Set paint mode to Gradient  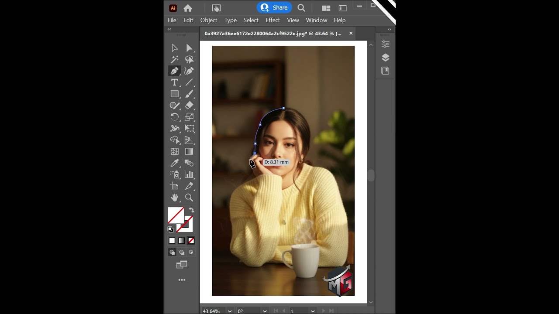(182, 241)
